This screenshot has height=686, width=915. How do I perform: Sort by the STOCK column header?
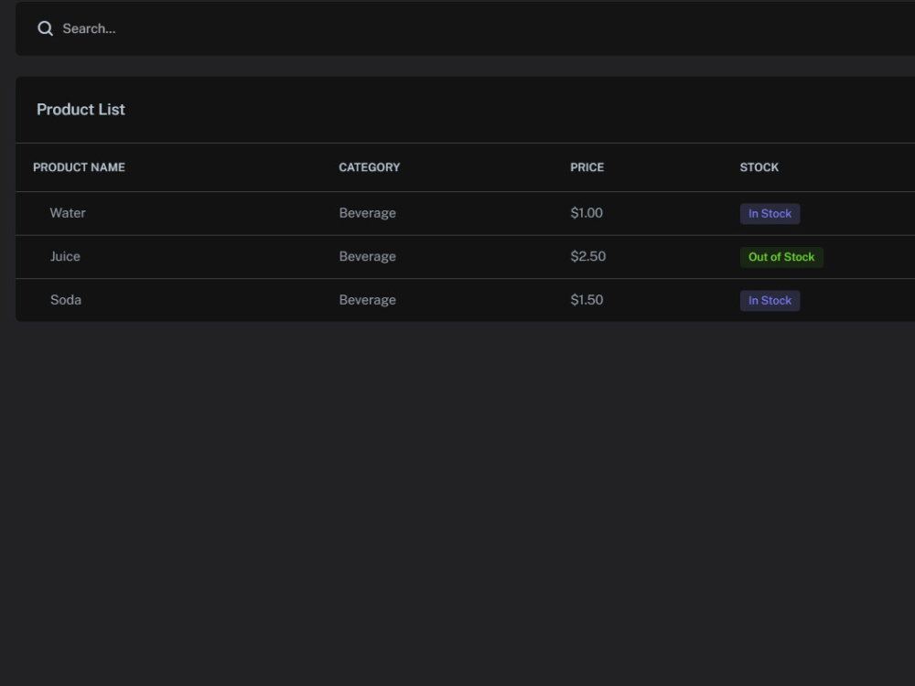759,167
